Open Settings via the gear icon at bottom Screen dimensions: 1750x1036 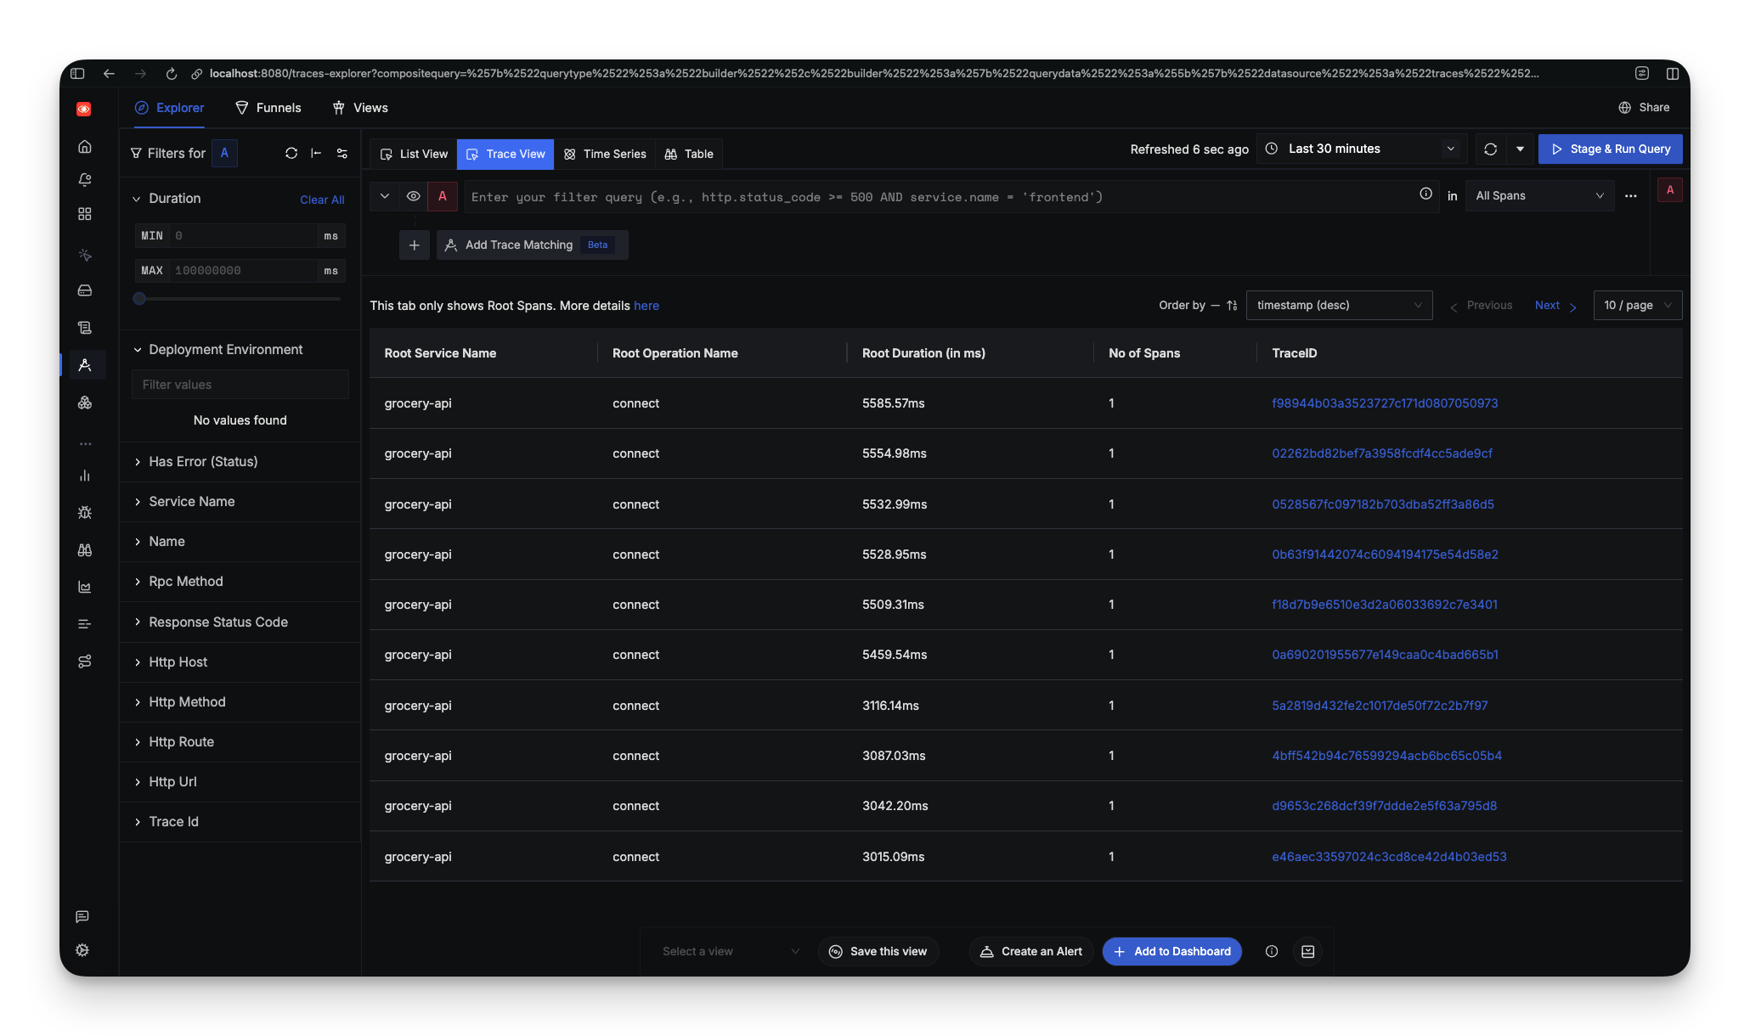(82, 949)
